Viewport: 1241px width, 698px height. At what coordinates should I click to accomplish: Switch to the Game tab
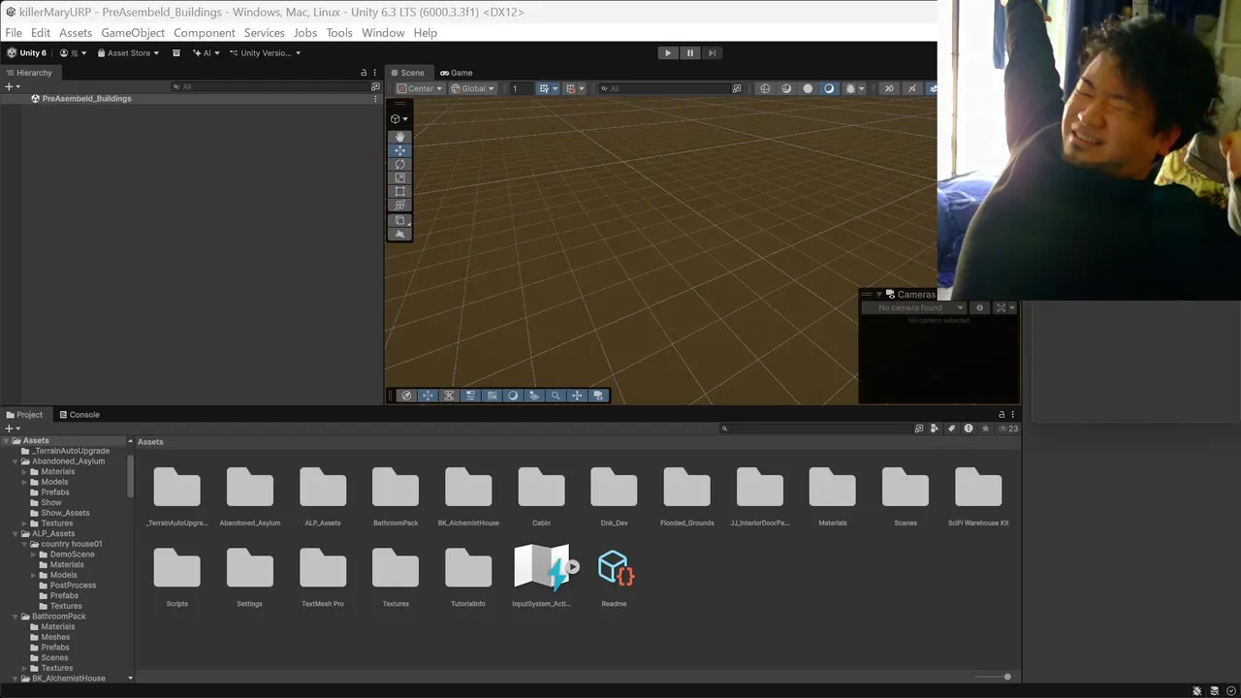coord(456,73)
